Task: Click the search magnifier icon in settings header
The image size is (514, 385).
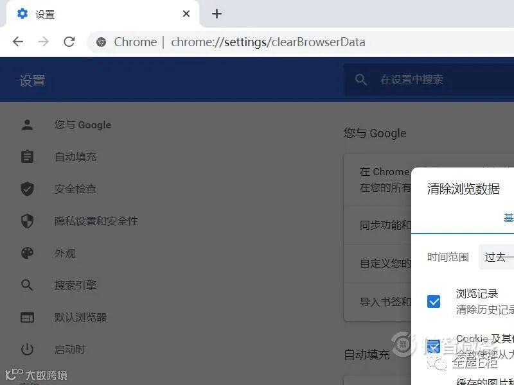Action: 361,80
